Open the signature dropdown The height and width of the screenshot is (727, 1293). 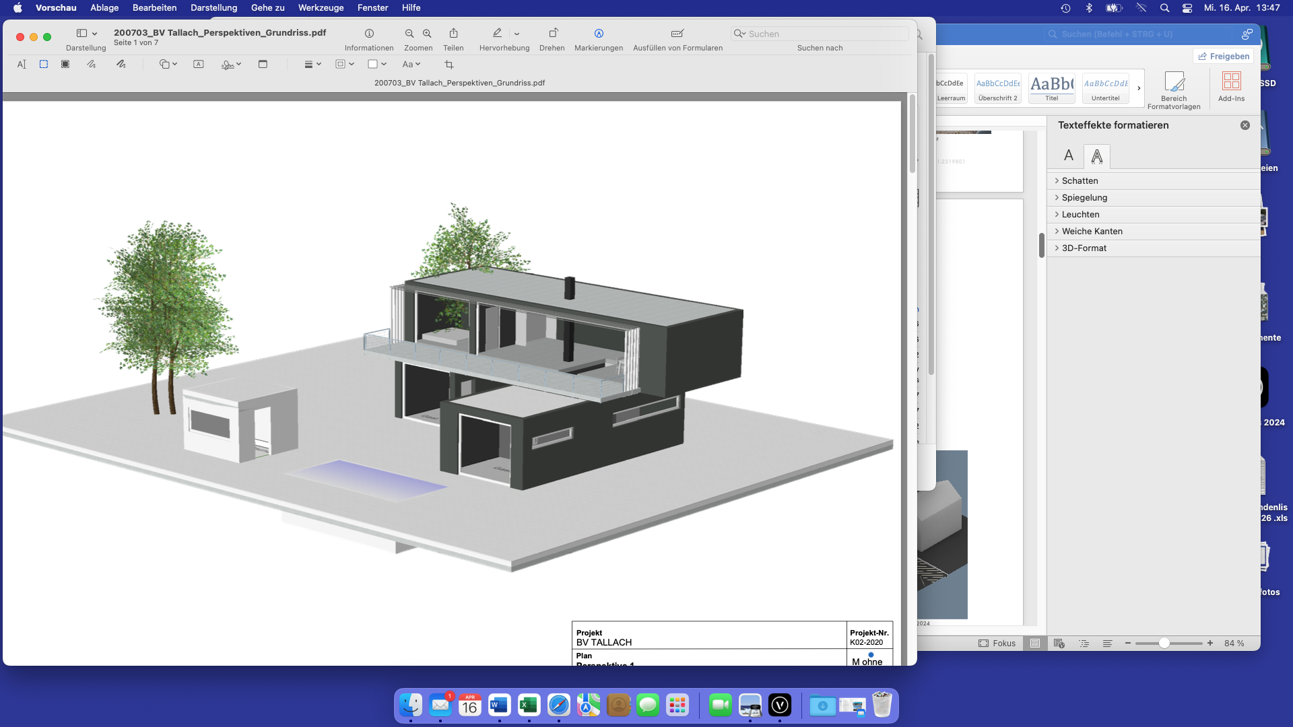click(x=231, y=65)
